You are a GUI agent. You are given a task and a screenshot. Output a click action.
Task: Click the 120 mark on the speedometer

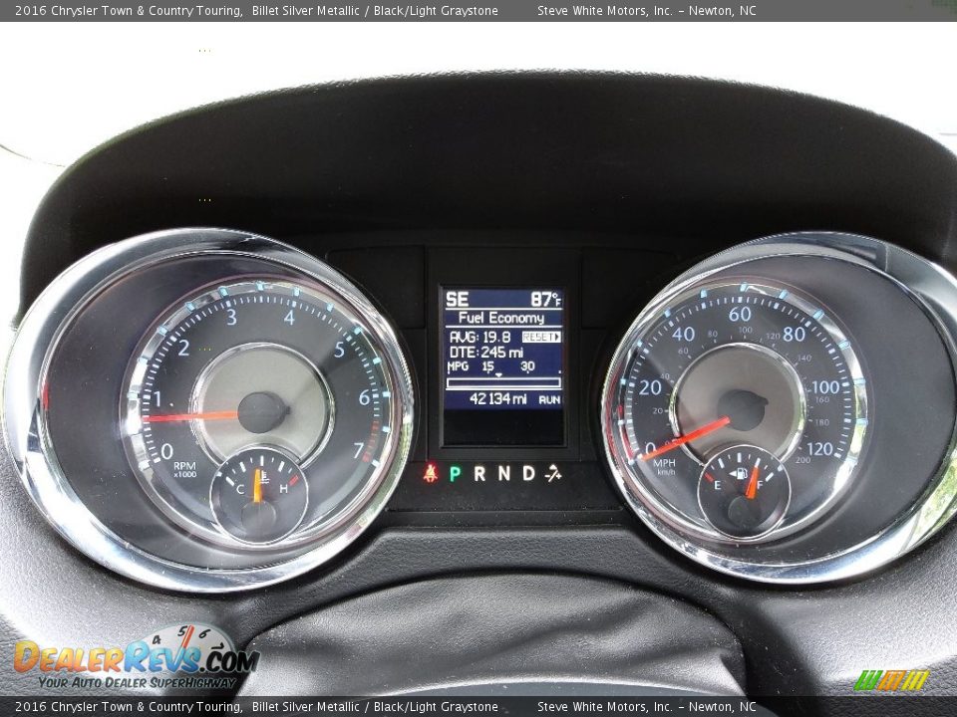[x=819, y=449]
